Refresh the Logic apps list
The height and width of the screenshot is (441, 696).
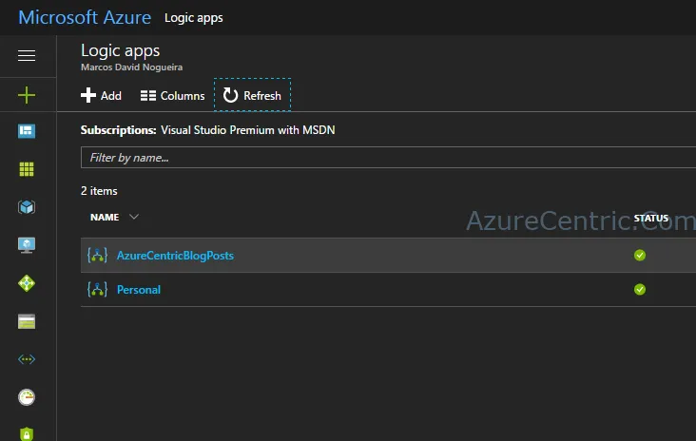252,95
